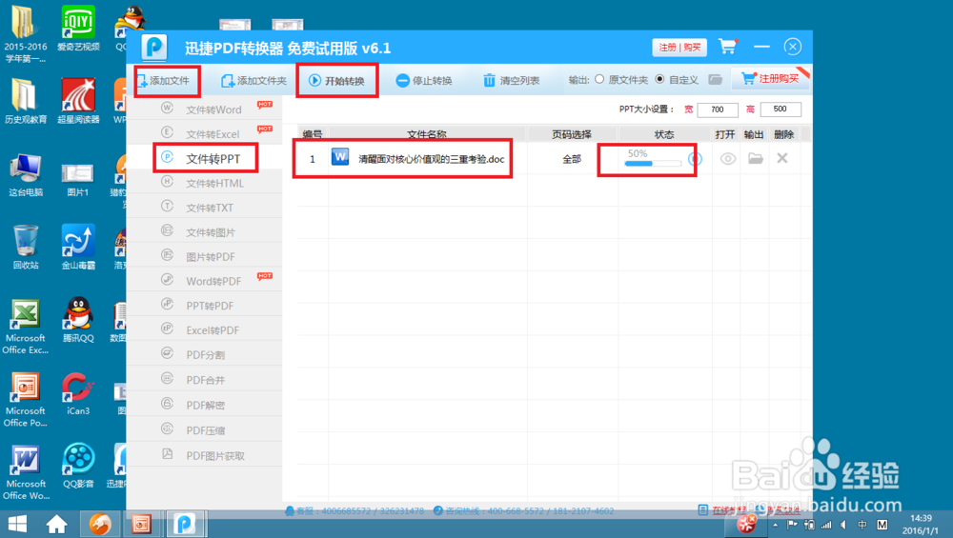
Task: Click the 迅捷PDF converter taskbar item
Action: click(x=185, y=524)
